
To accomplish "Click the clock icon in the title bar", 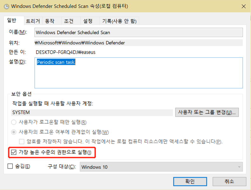I will click(x=6, y=6).
